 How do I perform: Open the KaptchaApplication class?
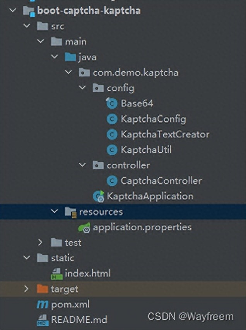[150, 196]
